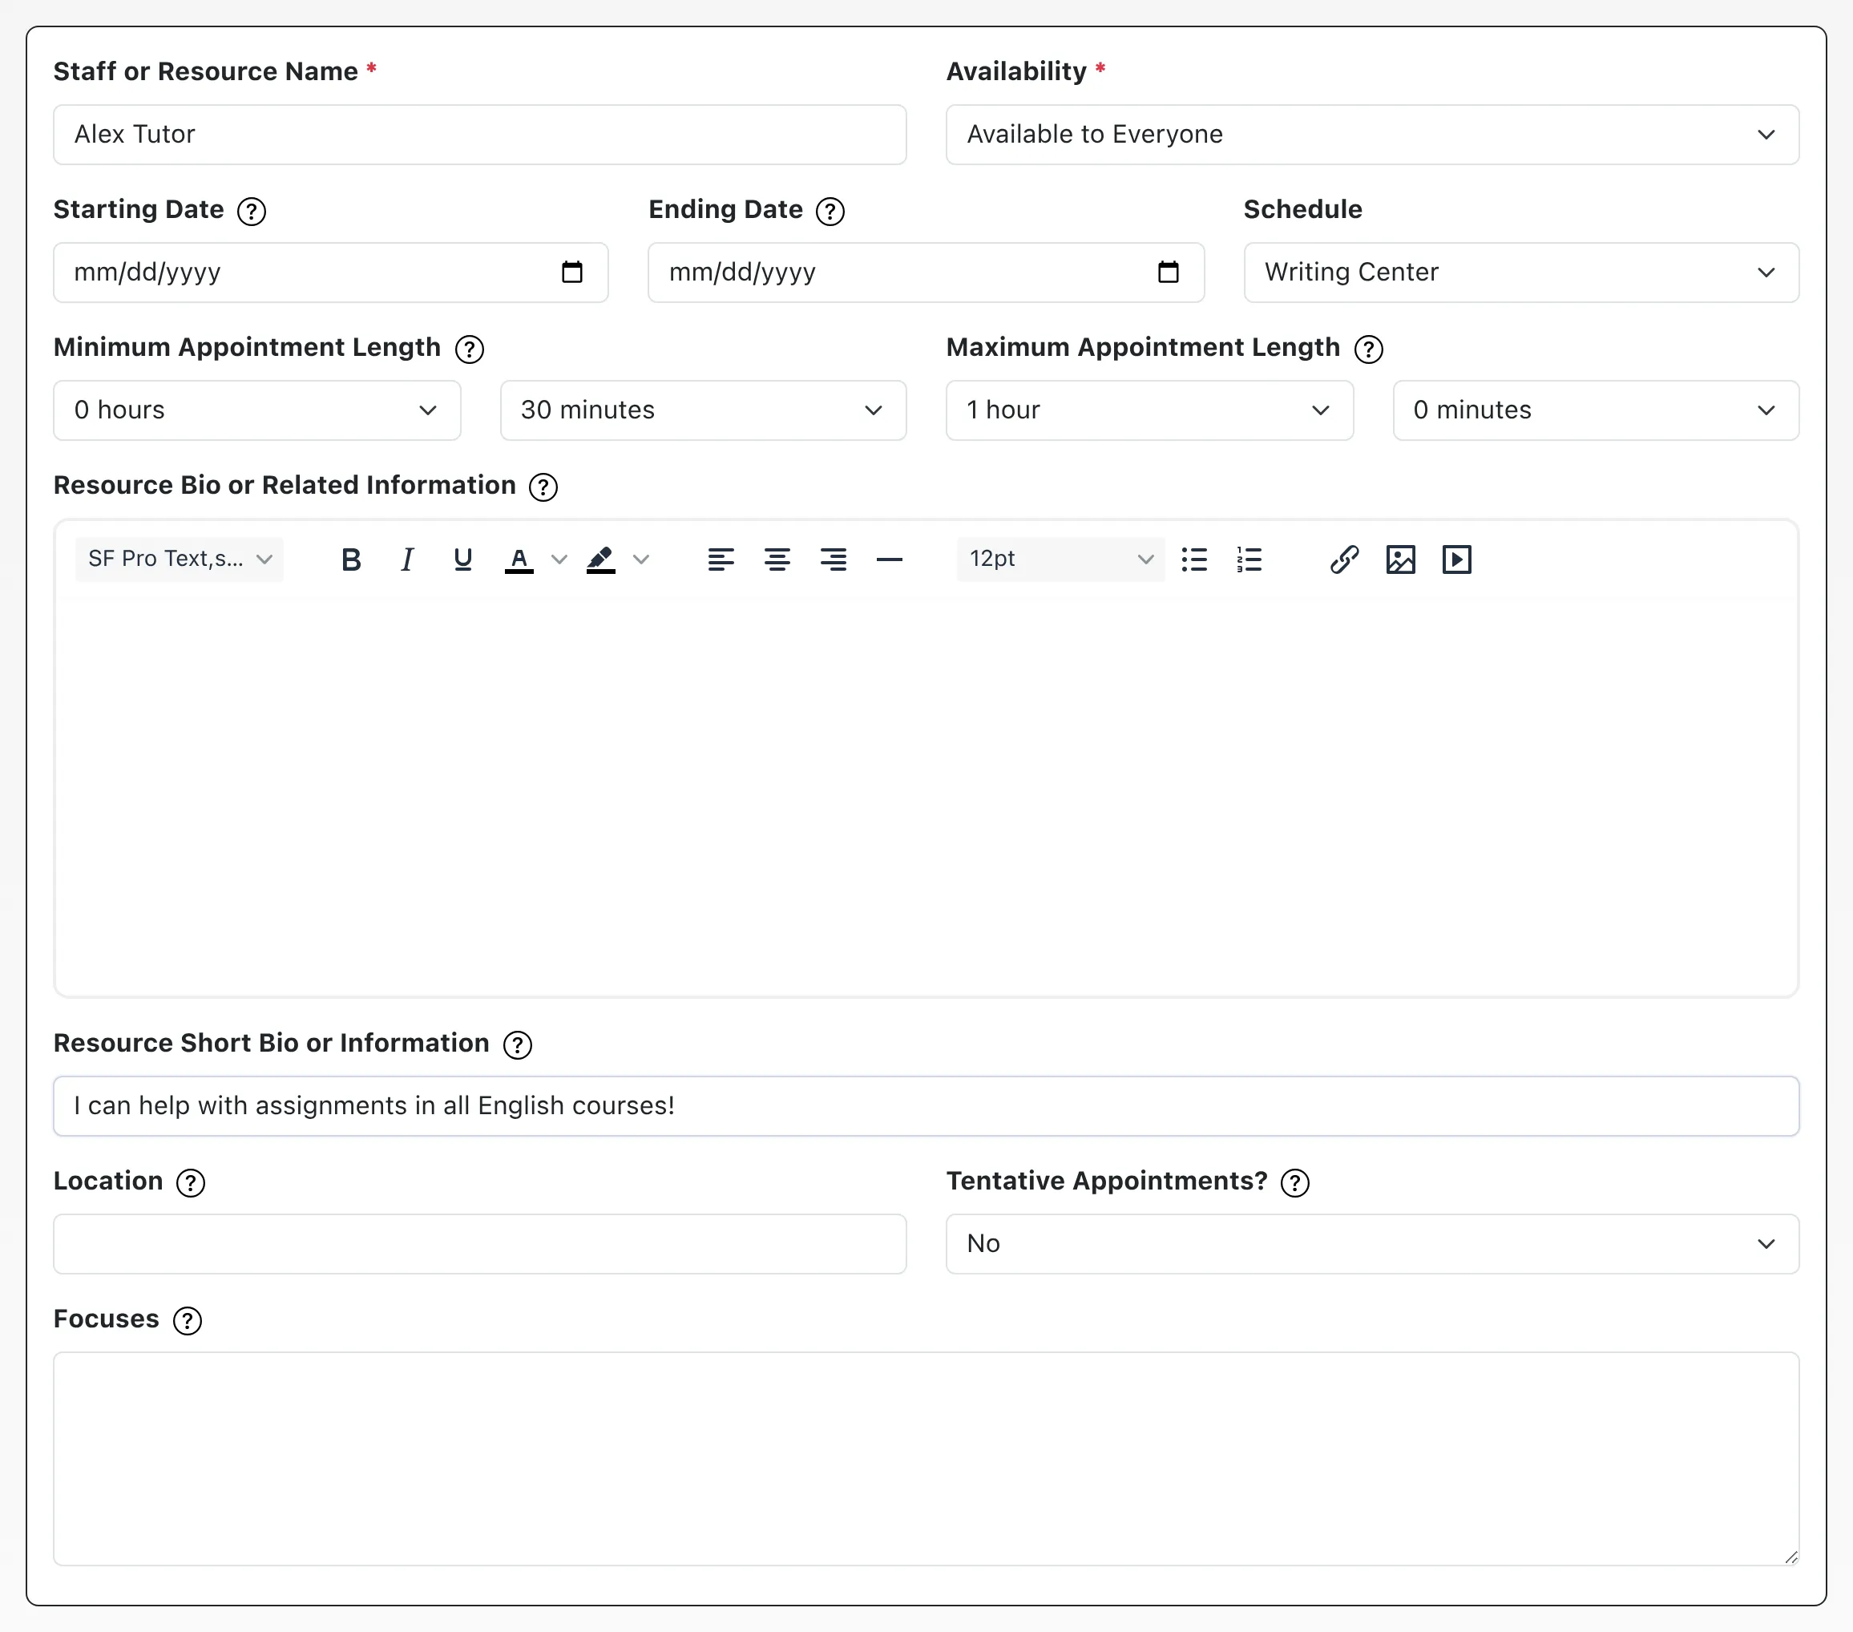Align text right in the editor
The height and width of the screenshot is (1632, 1853).
833,559
